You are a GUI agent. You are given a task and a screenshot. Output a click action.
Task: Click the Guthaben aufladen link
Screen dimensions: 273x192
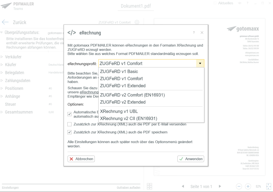pyautogui.click(x=129, y=187)
